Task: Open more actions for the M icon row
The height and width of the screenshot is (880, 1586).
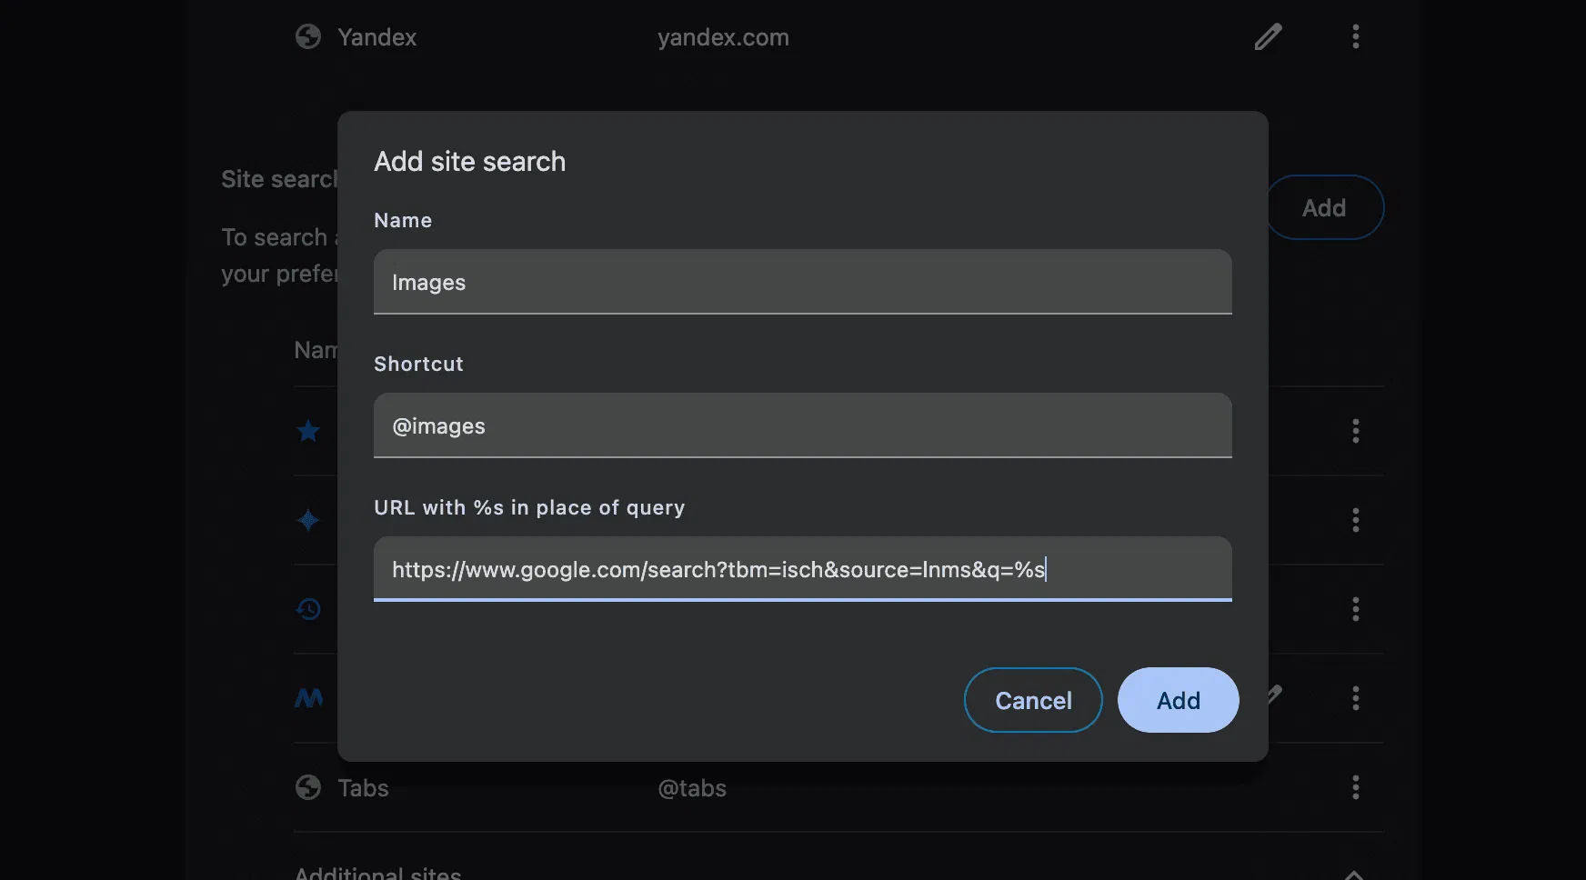Action: [1355, 698]
